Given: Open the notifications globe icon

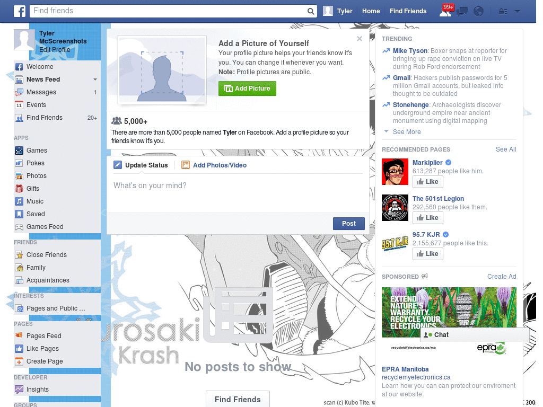Looking at the screenshot, I should point(479,12).
